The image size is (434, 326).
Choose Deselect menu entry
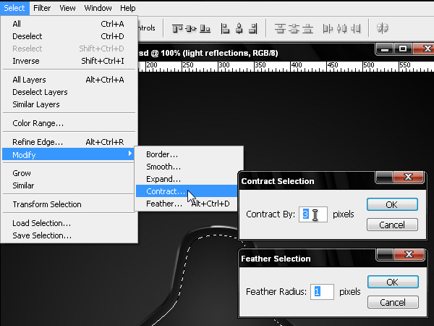pyautogui.click(x=69, y=36)
